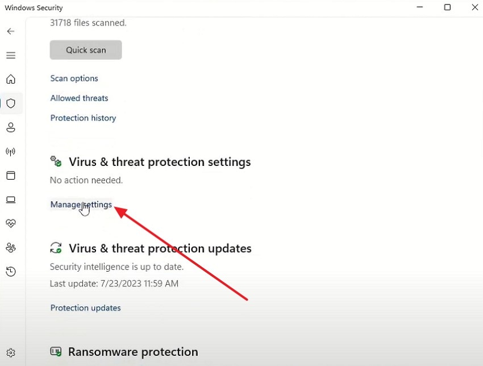Viewport: 483px width, 366px height.
Task: Open the Scan options link
Action: (74, 78)
